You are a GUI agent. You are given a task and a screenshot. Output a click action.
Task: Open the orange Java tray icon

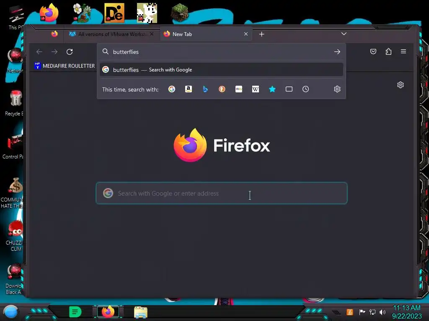349,312
